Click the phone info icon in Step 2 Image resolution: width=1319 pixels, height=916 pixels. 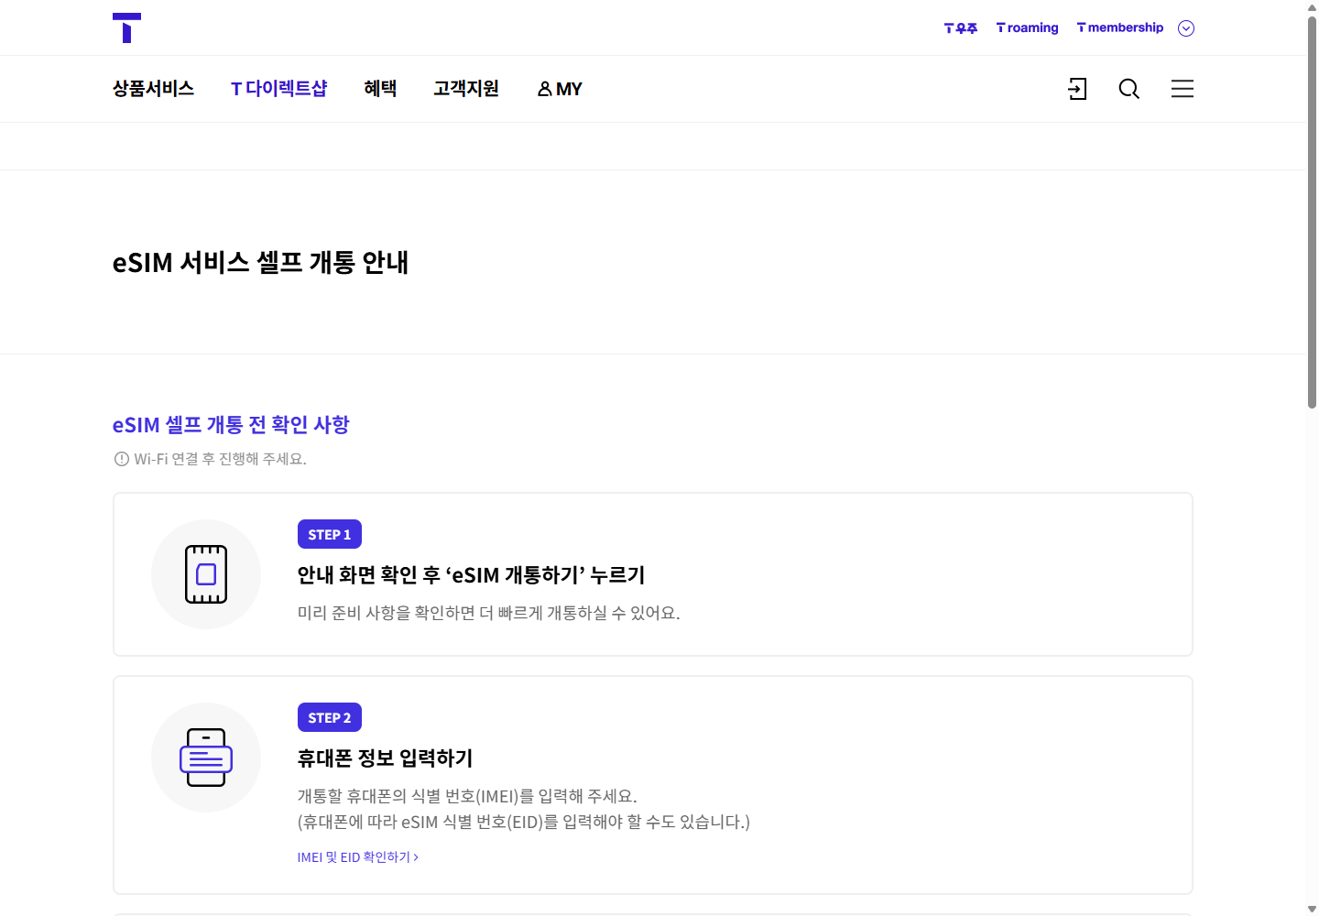tap(206, 758)
